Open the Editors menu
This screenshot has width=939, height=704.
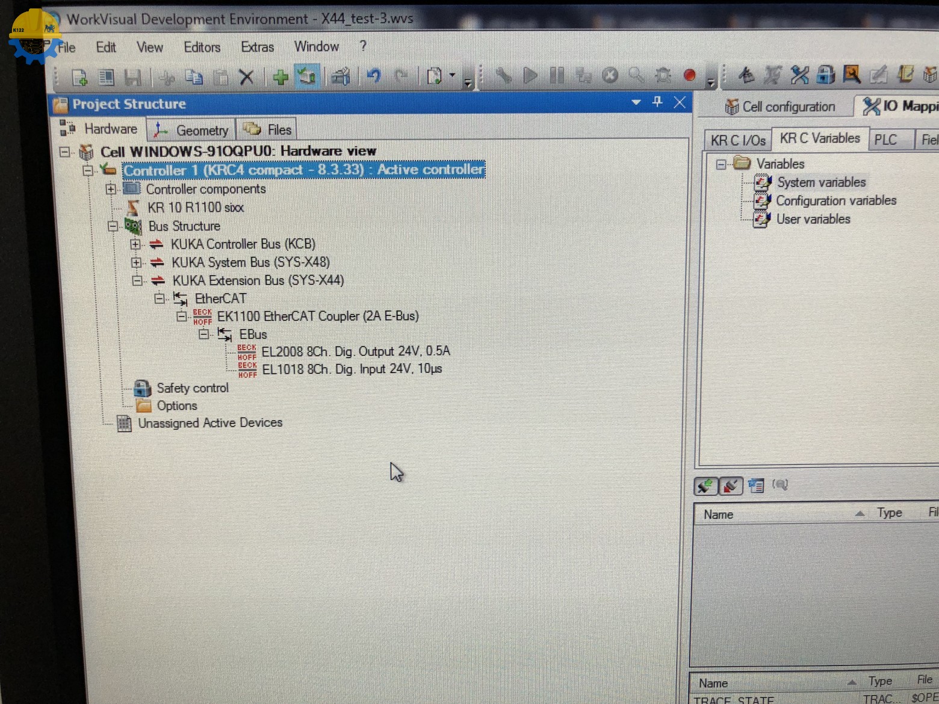pyautogui.click(x=202, y=47)
